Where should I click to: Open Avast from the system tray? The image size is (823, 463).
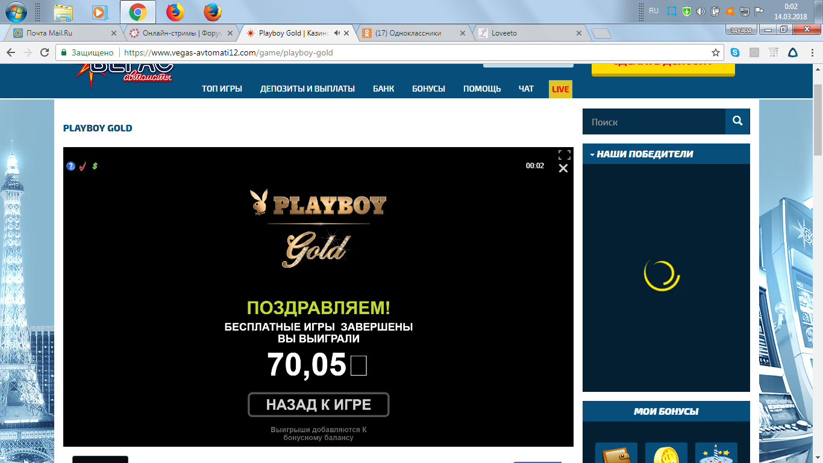pos(730,10)
